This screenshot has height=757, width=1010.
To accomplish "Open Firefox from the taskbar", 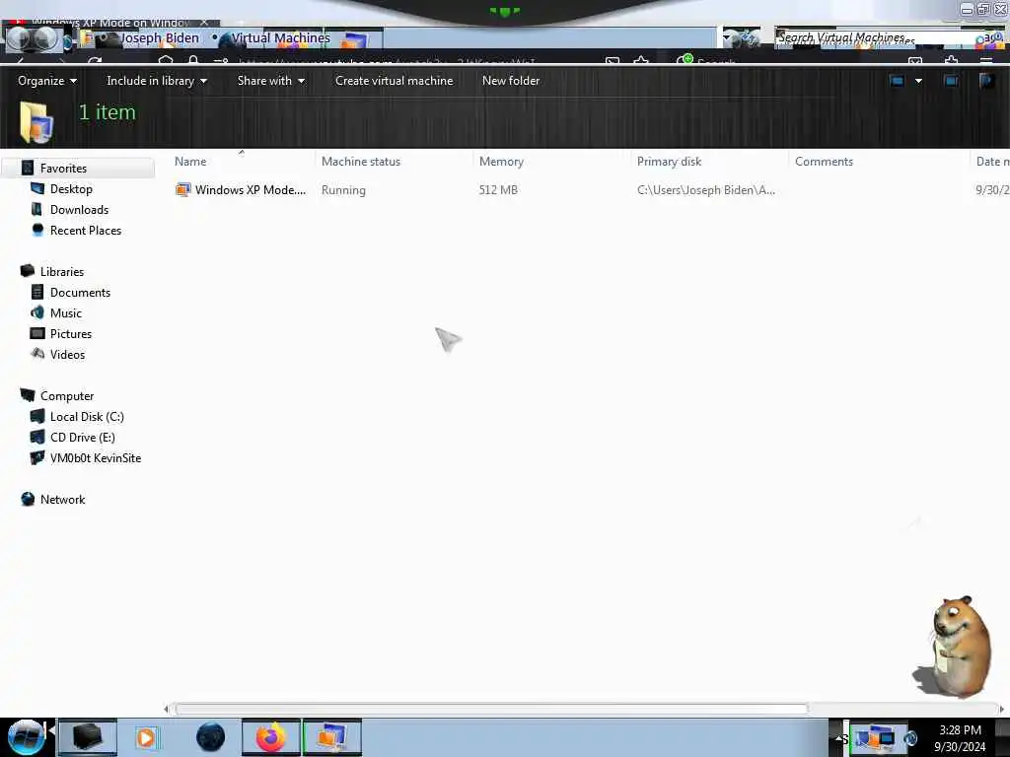I will pyautogui.click(x=270, y=737).
